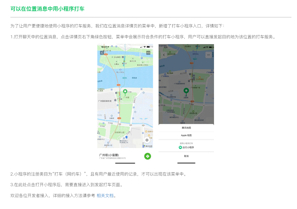The width and height of the screenshot is (297, 209).
Task: Click the text 欢迎各位开发者接入
Action: (29, 195)
